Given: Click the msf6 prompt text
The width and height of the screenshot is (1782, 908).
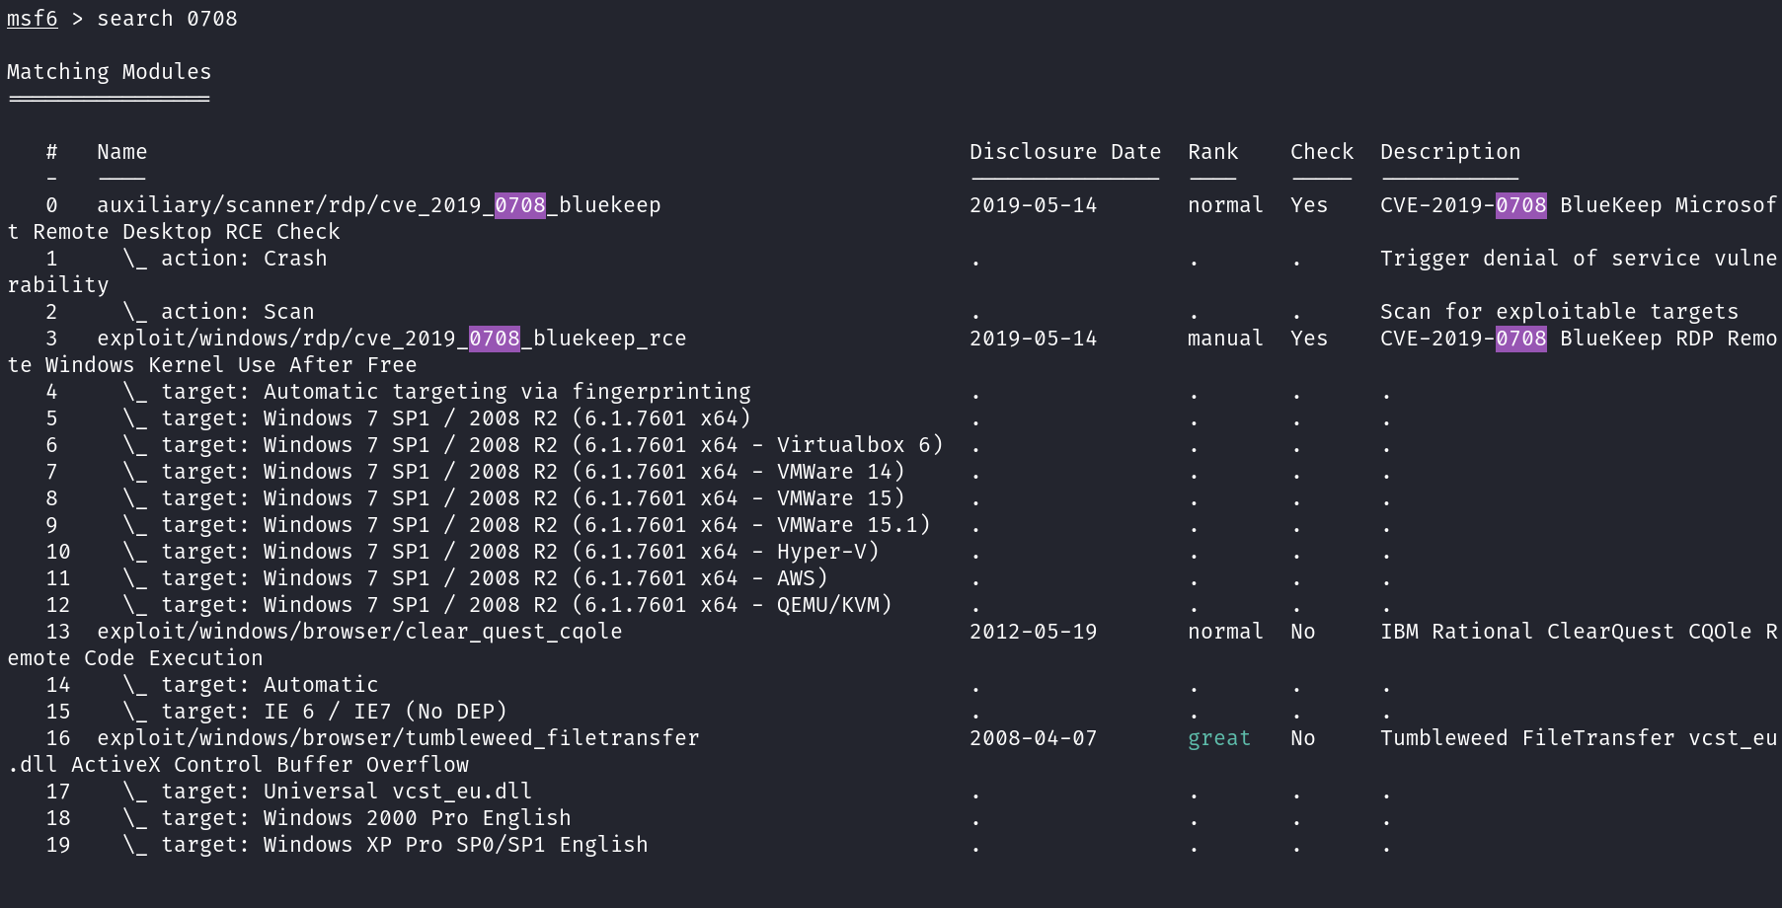Looking at the screenshot, I should (32, 19).
